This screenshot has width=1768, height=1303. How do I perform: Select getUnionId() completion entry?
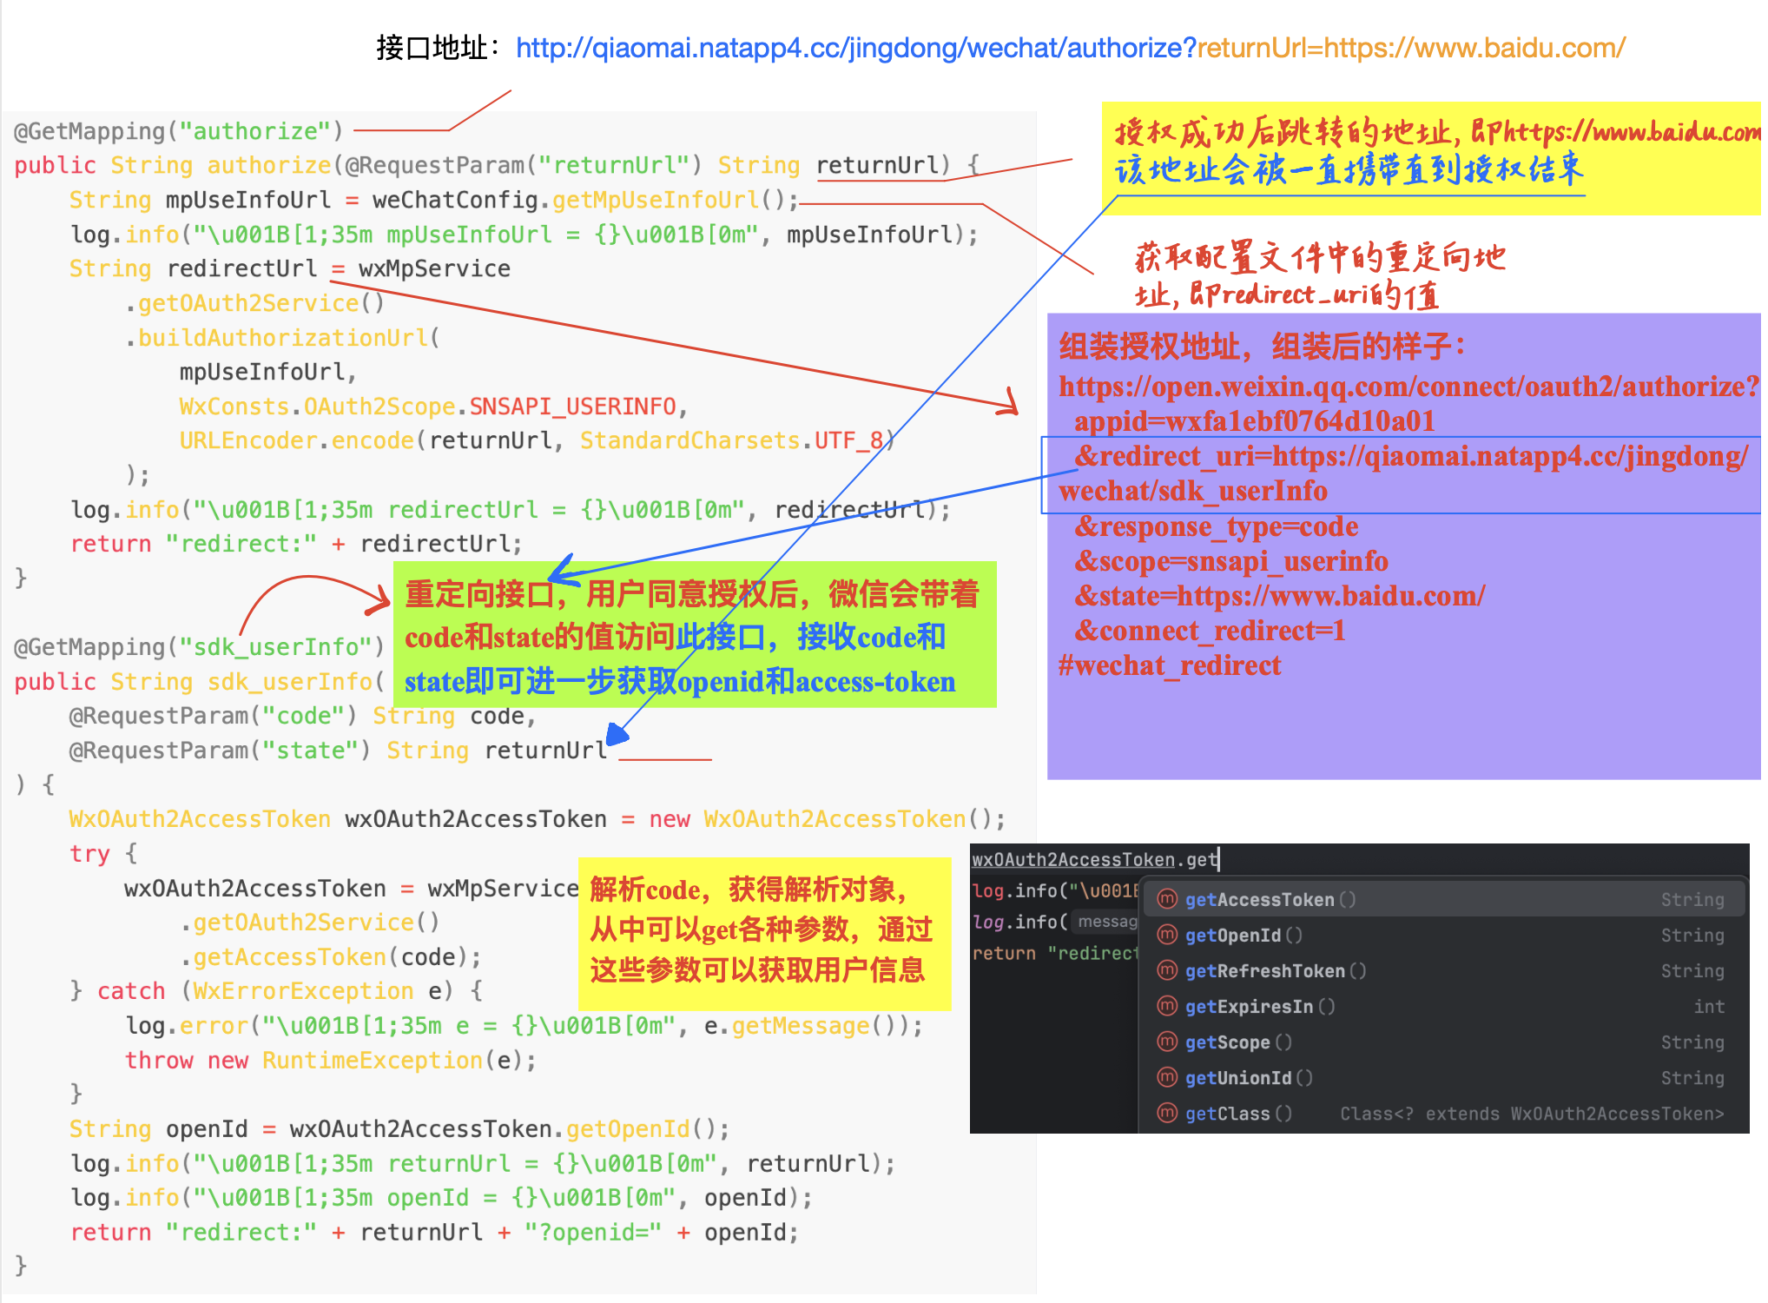click(x=1443, y=1077)
